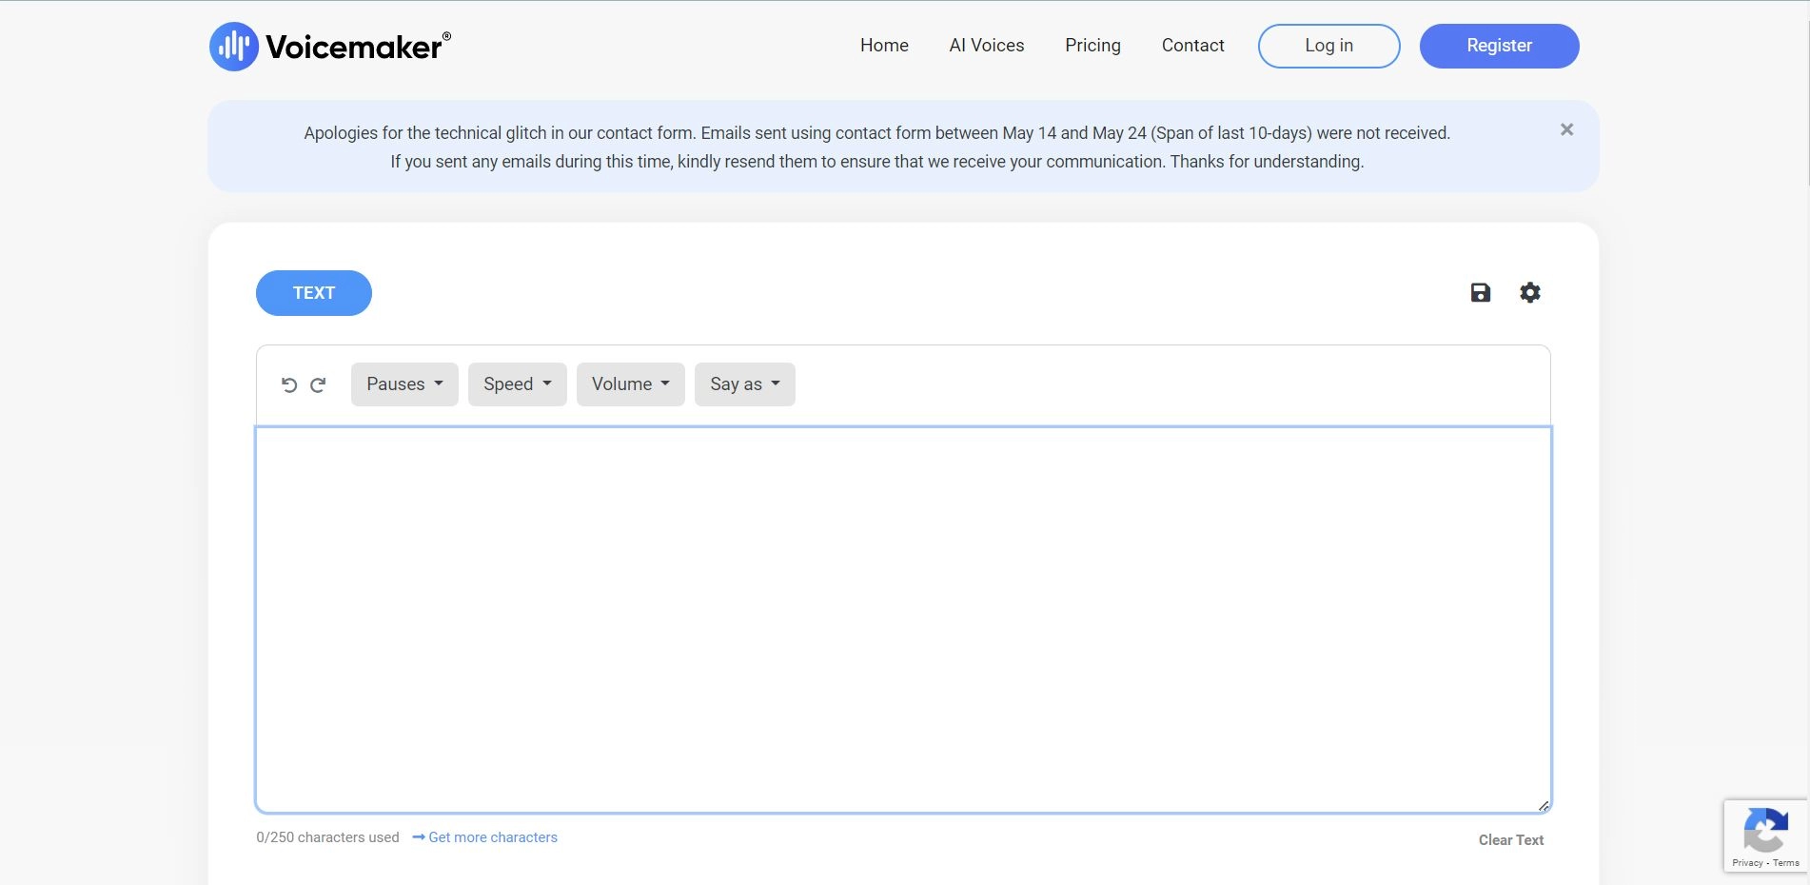Select the TEXT mode button
Image resolution: width=1810 pixels, height=885 pixels.
click(313, 293)
